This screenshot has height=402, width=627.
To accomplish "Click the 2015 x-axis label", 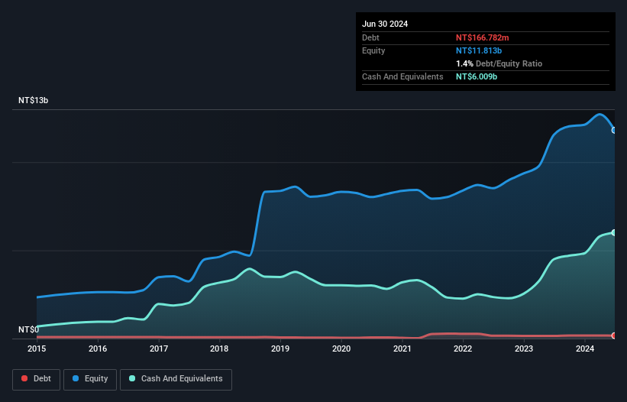I will coord(37,349).
